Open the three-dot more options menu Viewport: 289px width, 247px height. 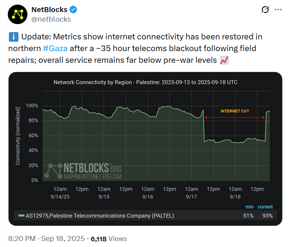pos(278,10)
